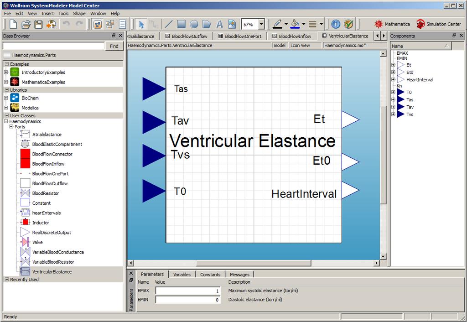Screen dimensions: 467x322
Task: Select the Ellipse drawing tool
Action: tap(194, 24)
